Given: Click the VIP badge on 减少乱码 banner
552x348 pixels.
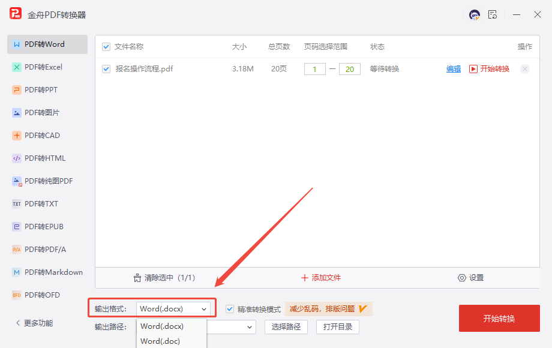Looking at the screenshot, I should [362, 309].
